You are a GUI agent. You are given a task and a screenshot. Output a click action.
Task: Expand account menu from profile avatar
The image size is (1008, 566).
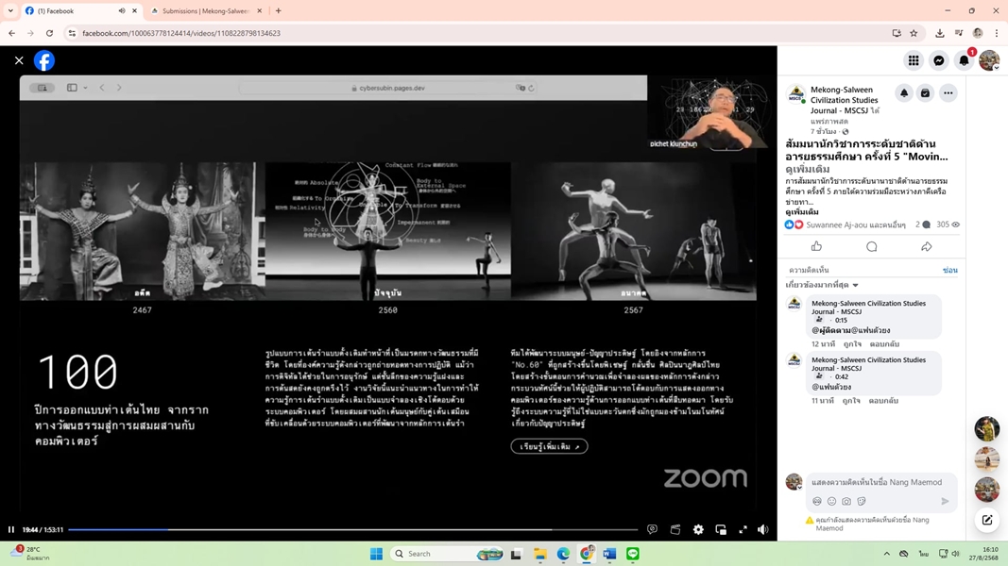988,60
